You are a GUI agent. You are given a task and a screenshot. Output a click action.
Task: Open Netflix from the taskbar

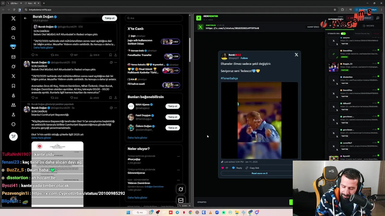(x=184, y=212)
